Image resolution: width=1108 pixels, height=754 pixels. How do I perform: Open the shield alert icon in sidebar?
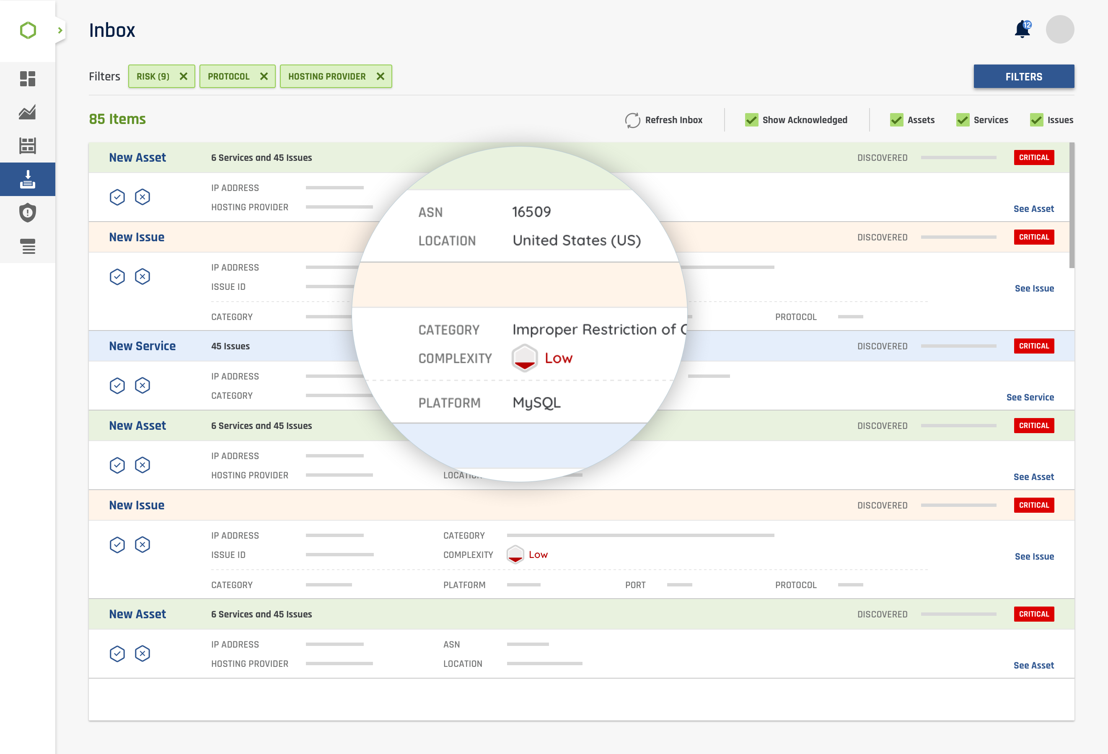pyautogui.click(x=28, y=212)
